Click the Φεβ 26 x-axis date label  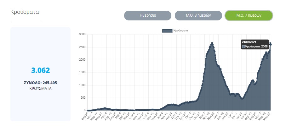click(85, 116)
